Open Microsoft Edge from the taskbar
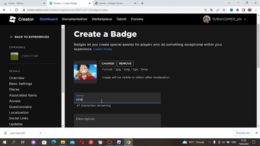The height and width of the screenshot is (146, 260). coord(54,142)
